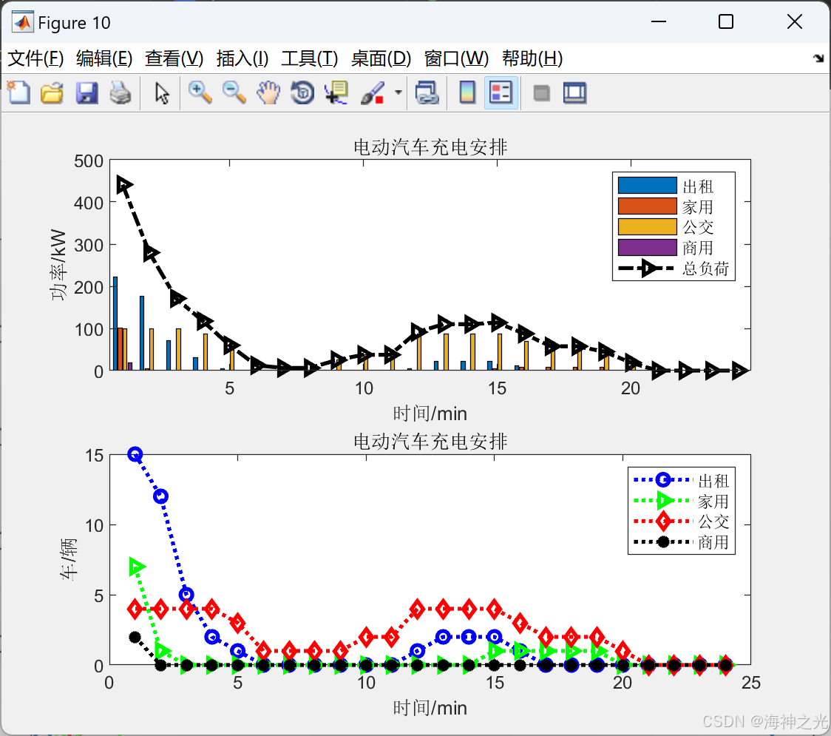Click the bottom chart 时间/min x-axis label
831x736 pixels.
(430, 707)
